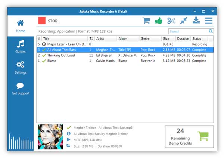This screenshot has width=224, height=158.
Task: Click the blue info icon in details
Action: (69, 134)
